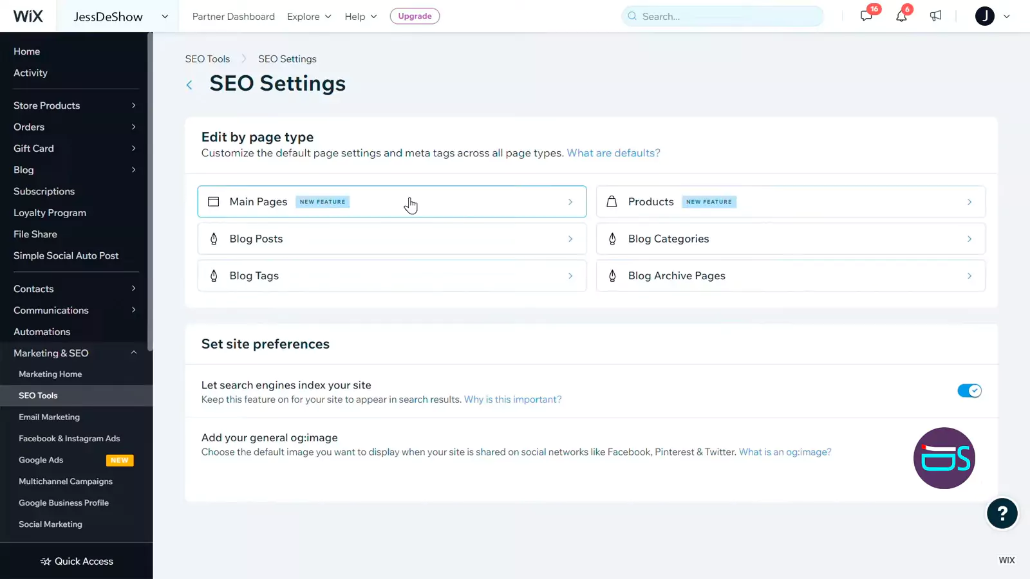The image size is (1030, 579).
Task: Open Activity in the sidebar
Action: 31,73
